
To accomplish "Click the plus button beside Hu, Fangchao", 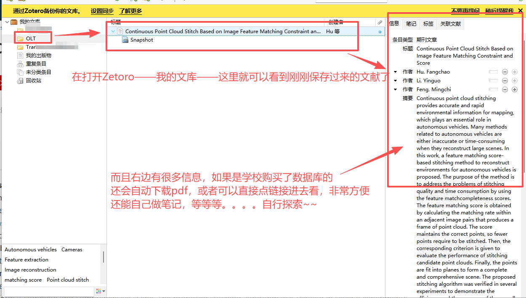I will [x=514, y=72].
